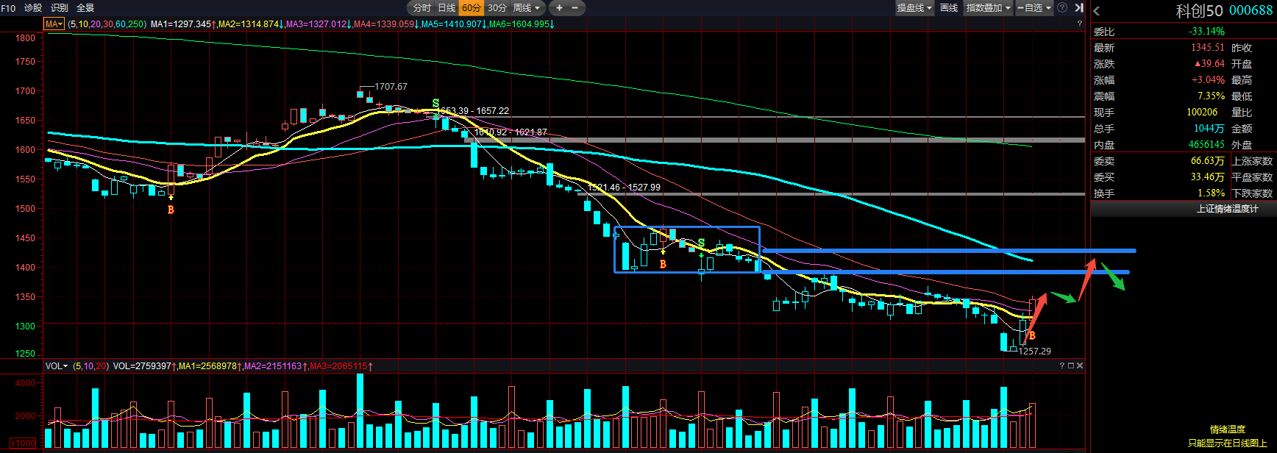Close the volume indicator panel

tap(1080, 365)
